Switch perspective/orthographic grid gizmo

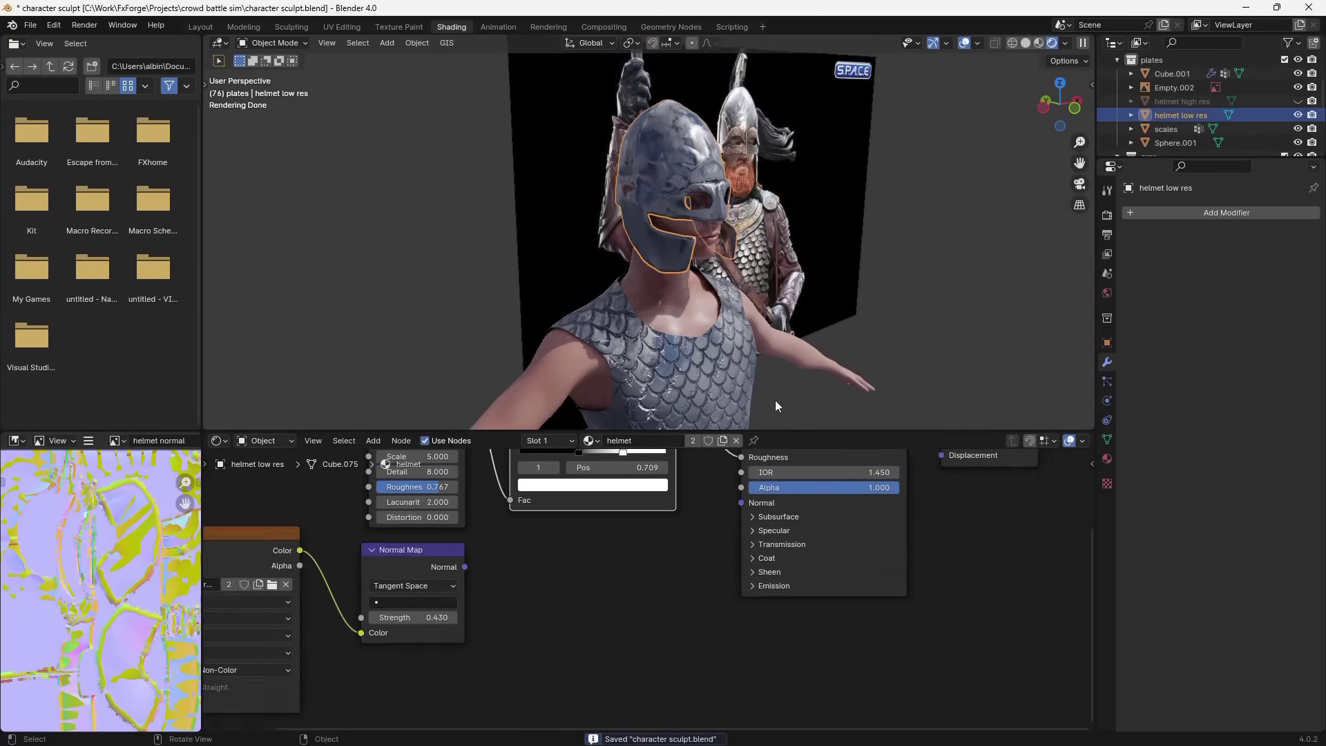click(1079, 204)
